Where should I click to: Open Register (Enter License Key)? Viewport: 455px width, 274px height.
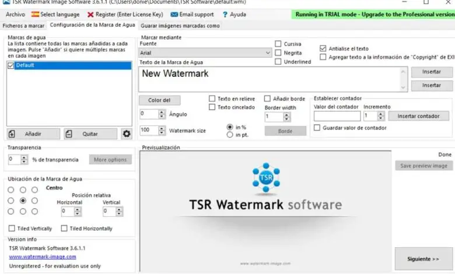pos(129,15)
